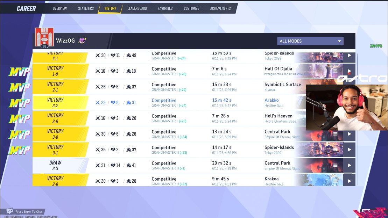Switch to the Statistics tab

point(86,8)
